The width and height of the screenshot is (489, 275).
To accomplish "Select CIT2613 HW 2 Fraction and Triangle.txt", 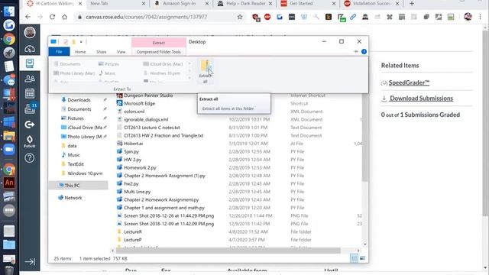I will tap(164, 136).
